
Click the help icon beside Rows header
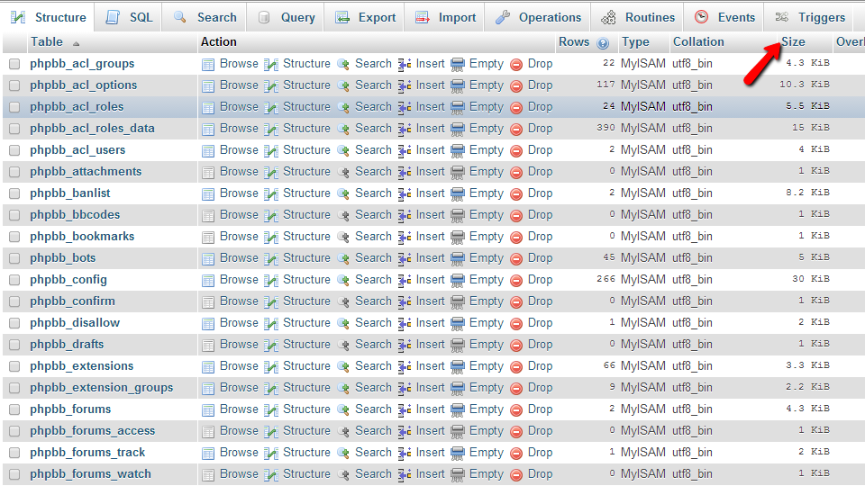tap(603, 42)
